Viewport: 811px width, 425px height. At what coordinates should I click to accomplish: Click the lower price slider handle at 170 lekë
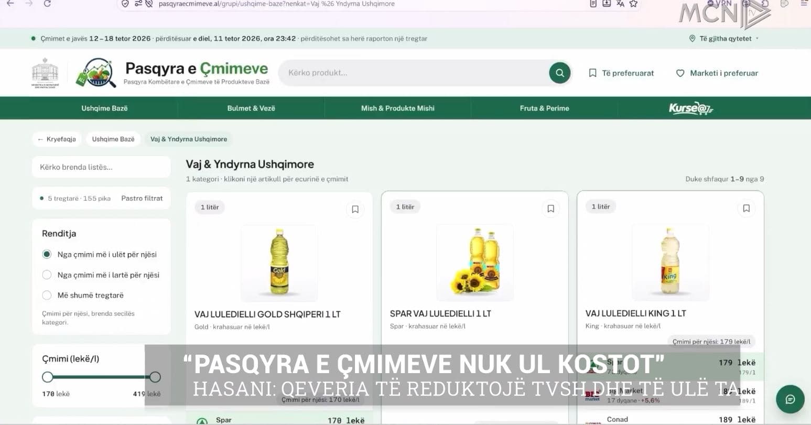click(48, 377)
